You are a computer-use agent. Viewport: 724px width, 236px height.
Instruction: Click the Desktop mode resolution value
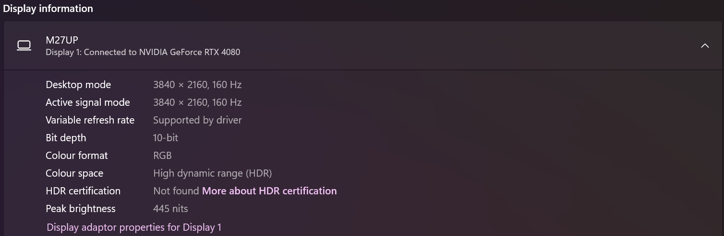197,85
